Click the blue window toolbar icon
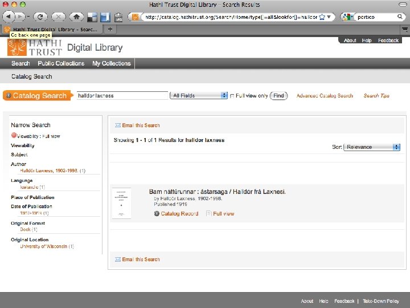 pyautogui.click(x=105, y=17)
